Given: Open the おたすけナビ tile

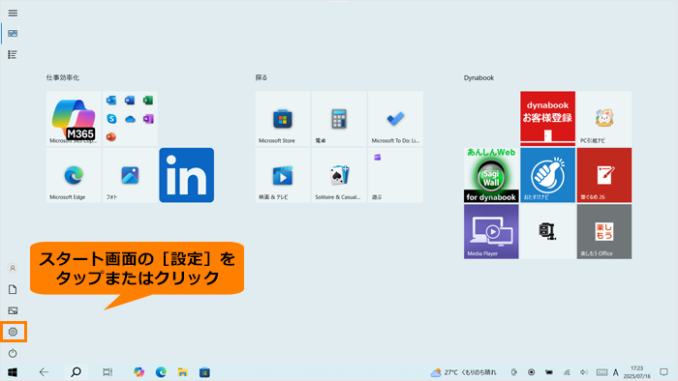Looking at the screenshot, I should (548, 175).
